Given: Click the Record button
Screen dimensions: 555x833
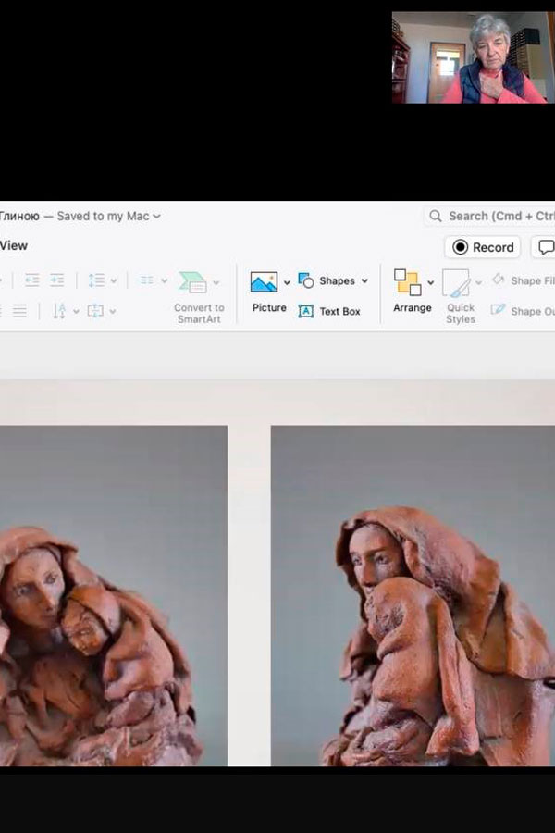Looking at the screenshot, I should click(x=483, y=247).
